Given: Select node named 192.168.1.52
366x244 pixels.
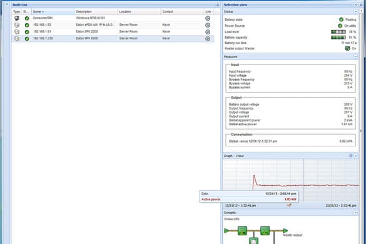Looking at the screenshot, I should 42,25.
